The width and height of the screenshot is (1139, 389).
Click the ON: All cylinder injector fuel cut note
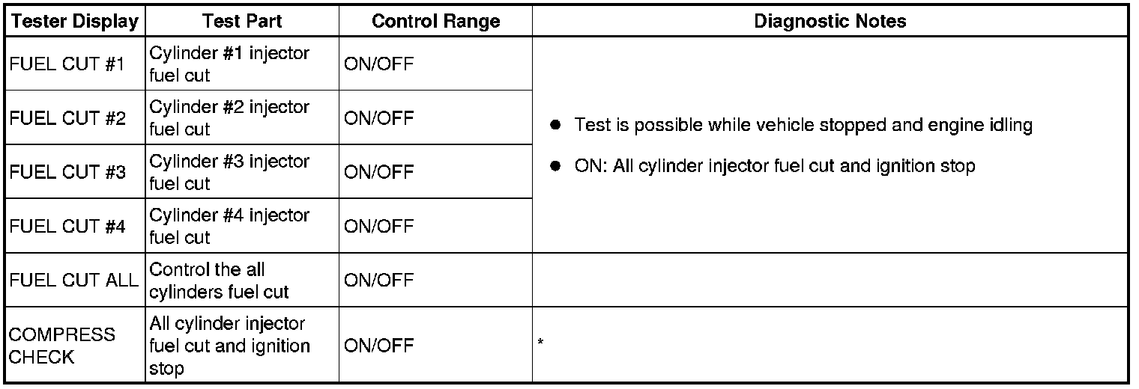(774, 166)
